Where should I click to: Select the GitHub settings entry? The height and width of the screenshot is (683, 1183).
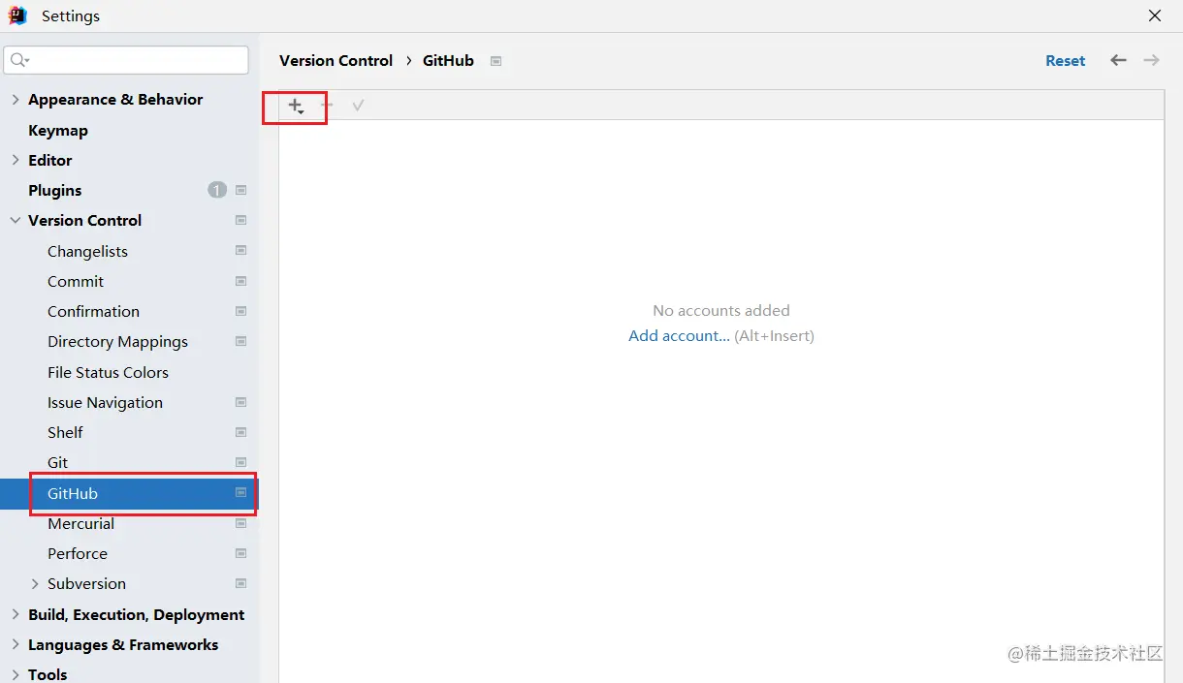(x=73, y=493)
